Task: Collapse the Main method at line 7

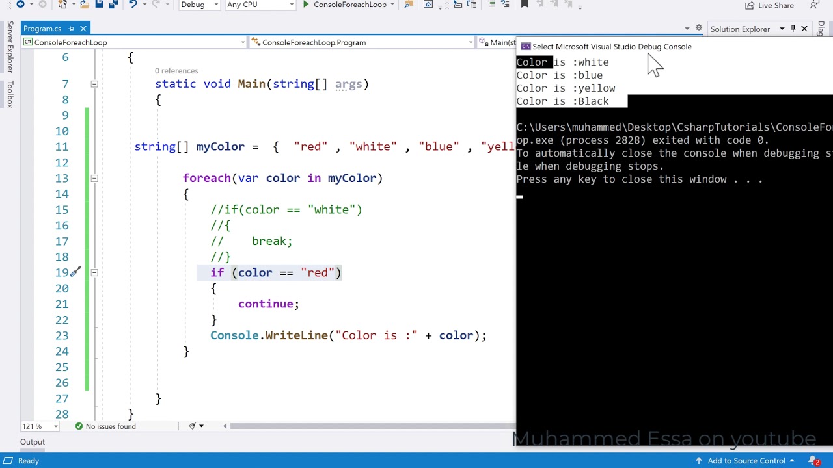Action: 94,84
